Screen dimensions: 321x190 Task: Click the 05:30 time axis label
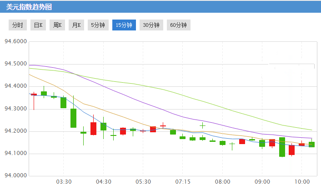pyautogui.click(x=143, y=182)
